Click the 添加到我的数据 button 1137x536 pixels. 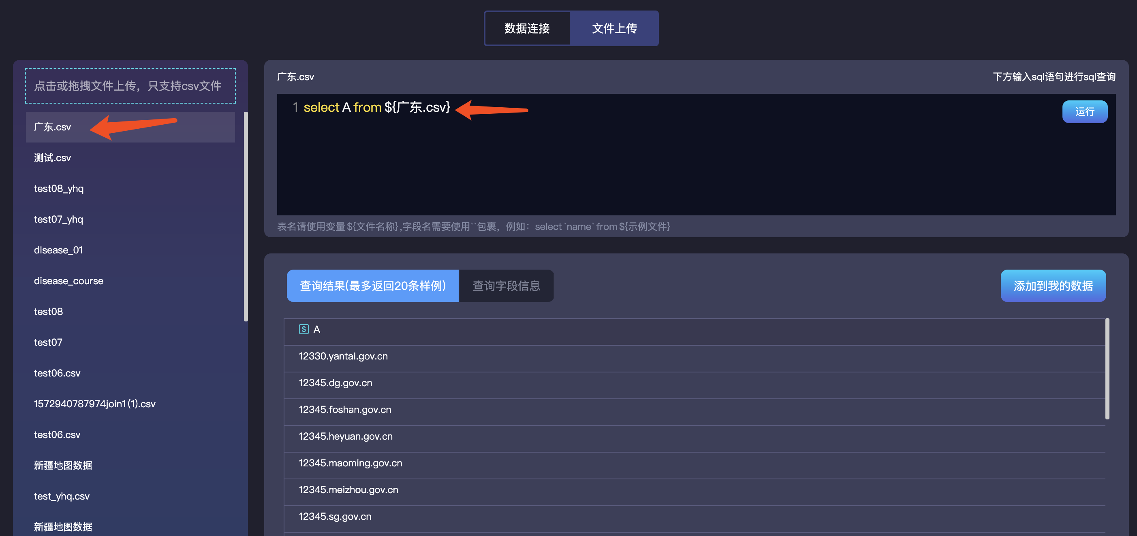(x=1053, y=286)
